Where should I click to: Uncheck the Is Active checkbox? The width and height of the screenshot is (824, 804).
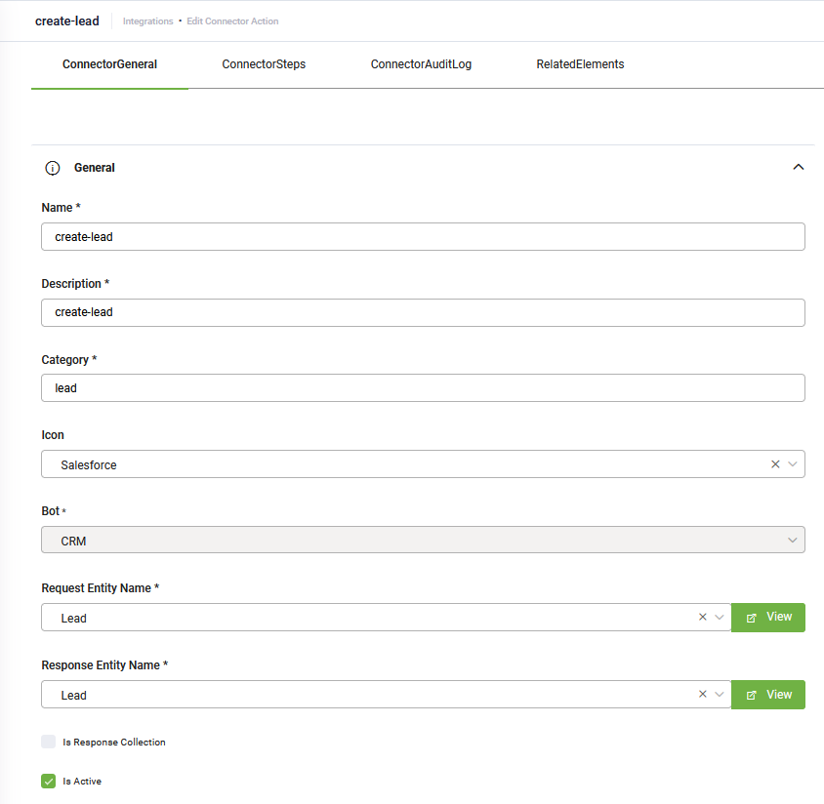coord(49,781)
